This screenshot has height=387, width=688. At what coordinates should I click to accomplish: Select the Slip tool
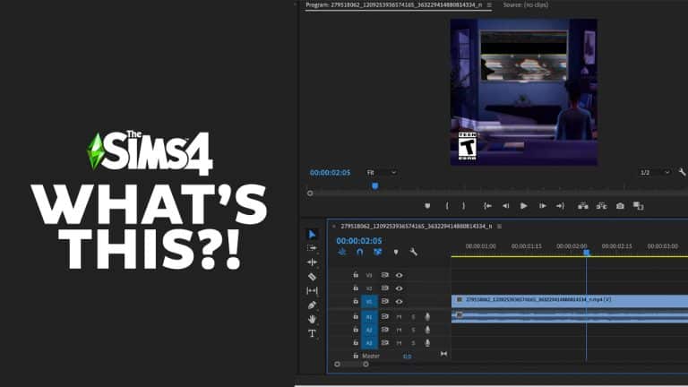point(312,290)
